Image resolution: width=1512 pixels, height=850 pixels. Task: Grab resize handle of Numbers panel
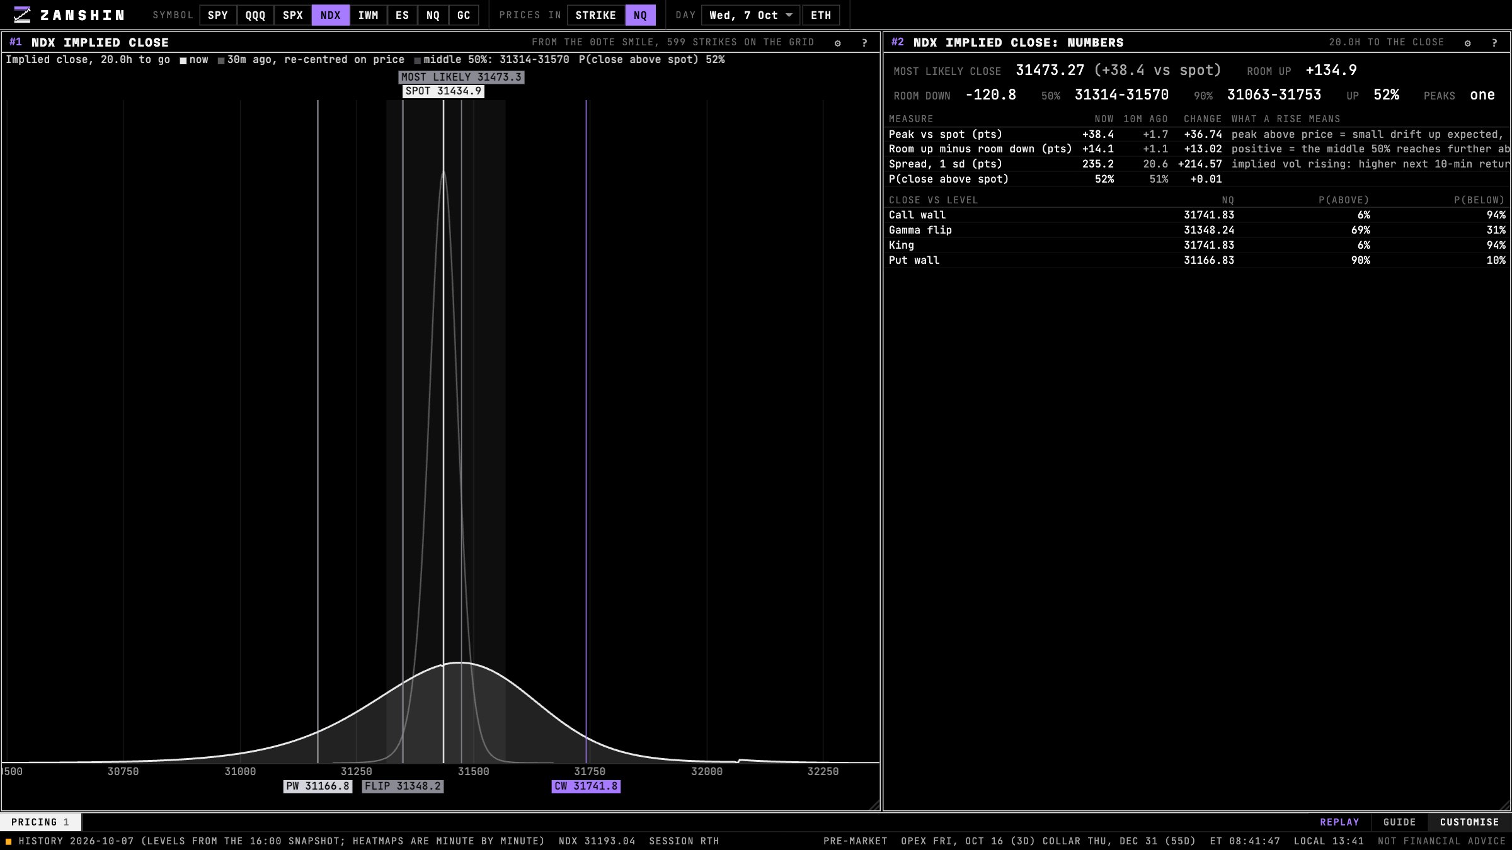(1505, 805)
